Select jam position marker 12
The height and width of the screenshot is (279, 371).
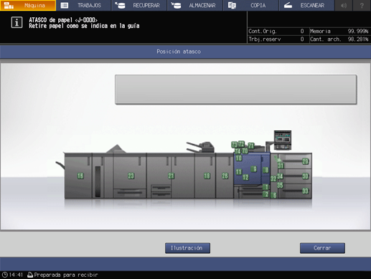coord(245,177)
